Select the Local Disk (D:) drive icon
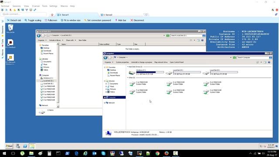Viewport: 279px width, 157px height. [169, 73]
